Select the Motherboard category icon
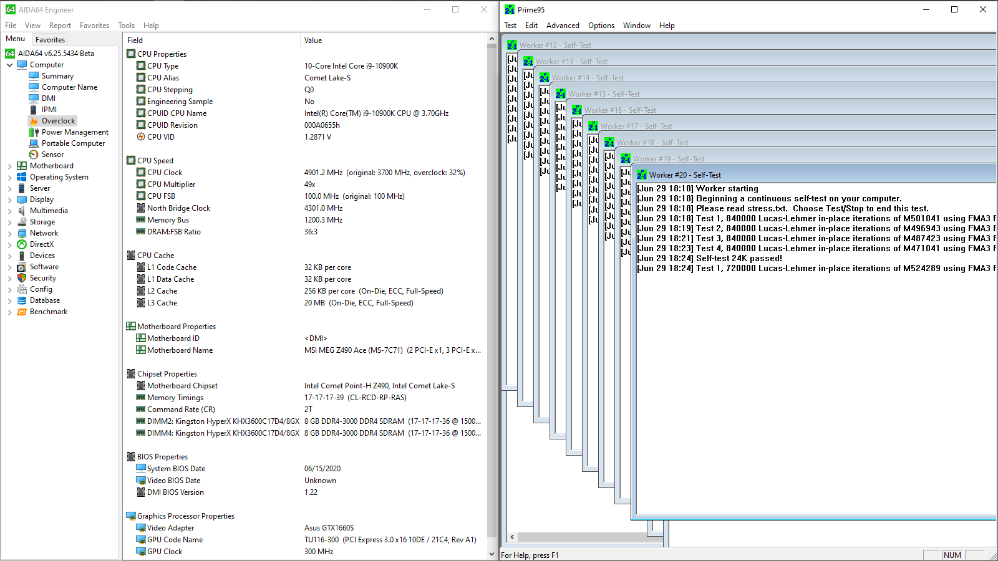Viewport: 998px width, 561px height. [22, 166]
